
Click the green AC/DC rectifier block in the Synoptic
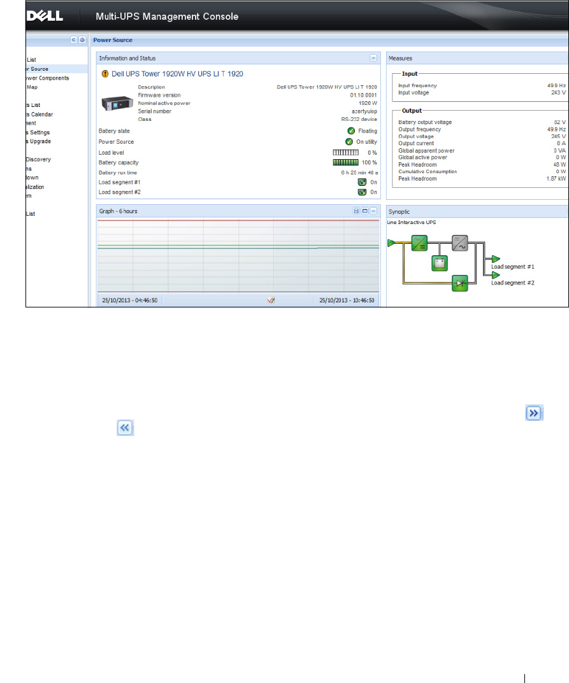click(419, 243)
